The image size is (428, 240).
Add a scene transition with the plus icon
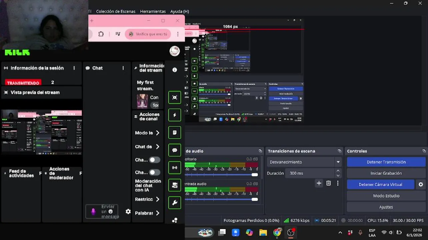pos(319,183)
